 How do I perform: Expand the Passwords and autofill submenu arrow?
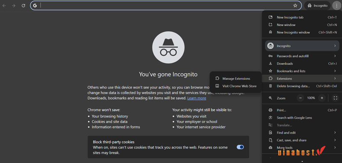click(335, 56)
